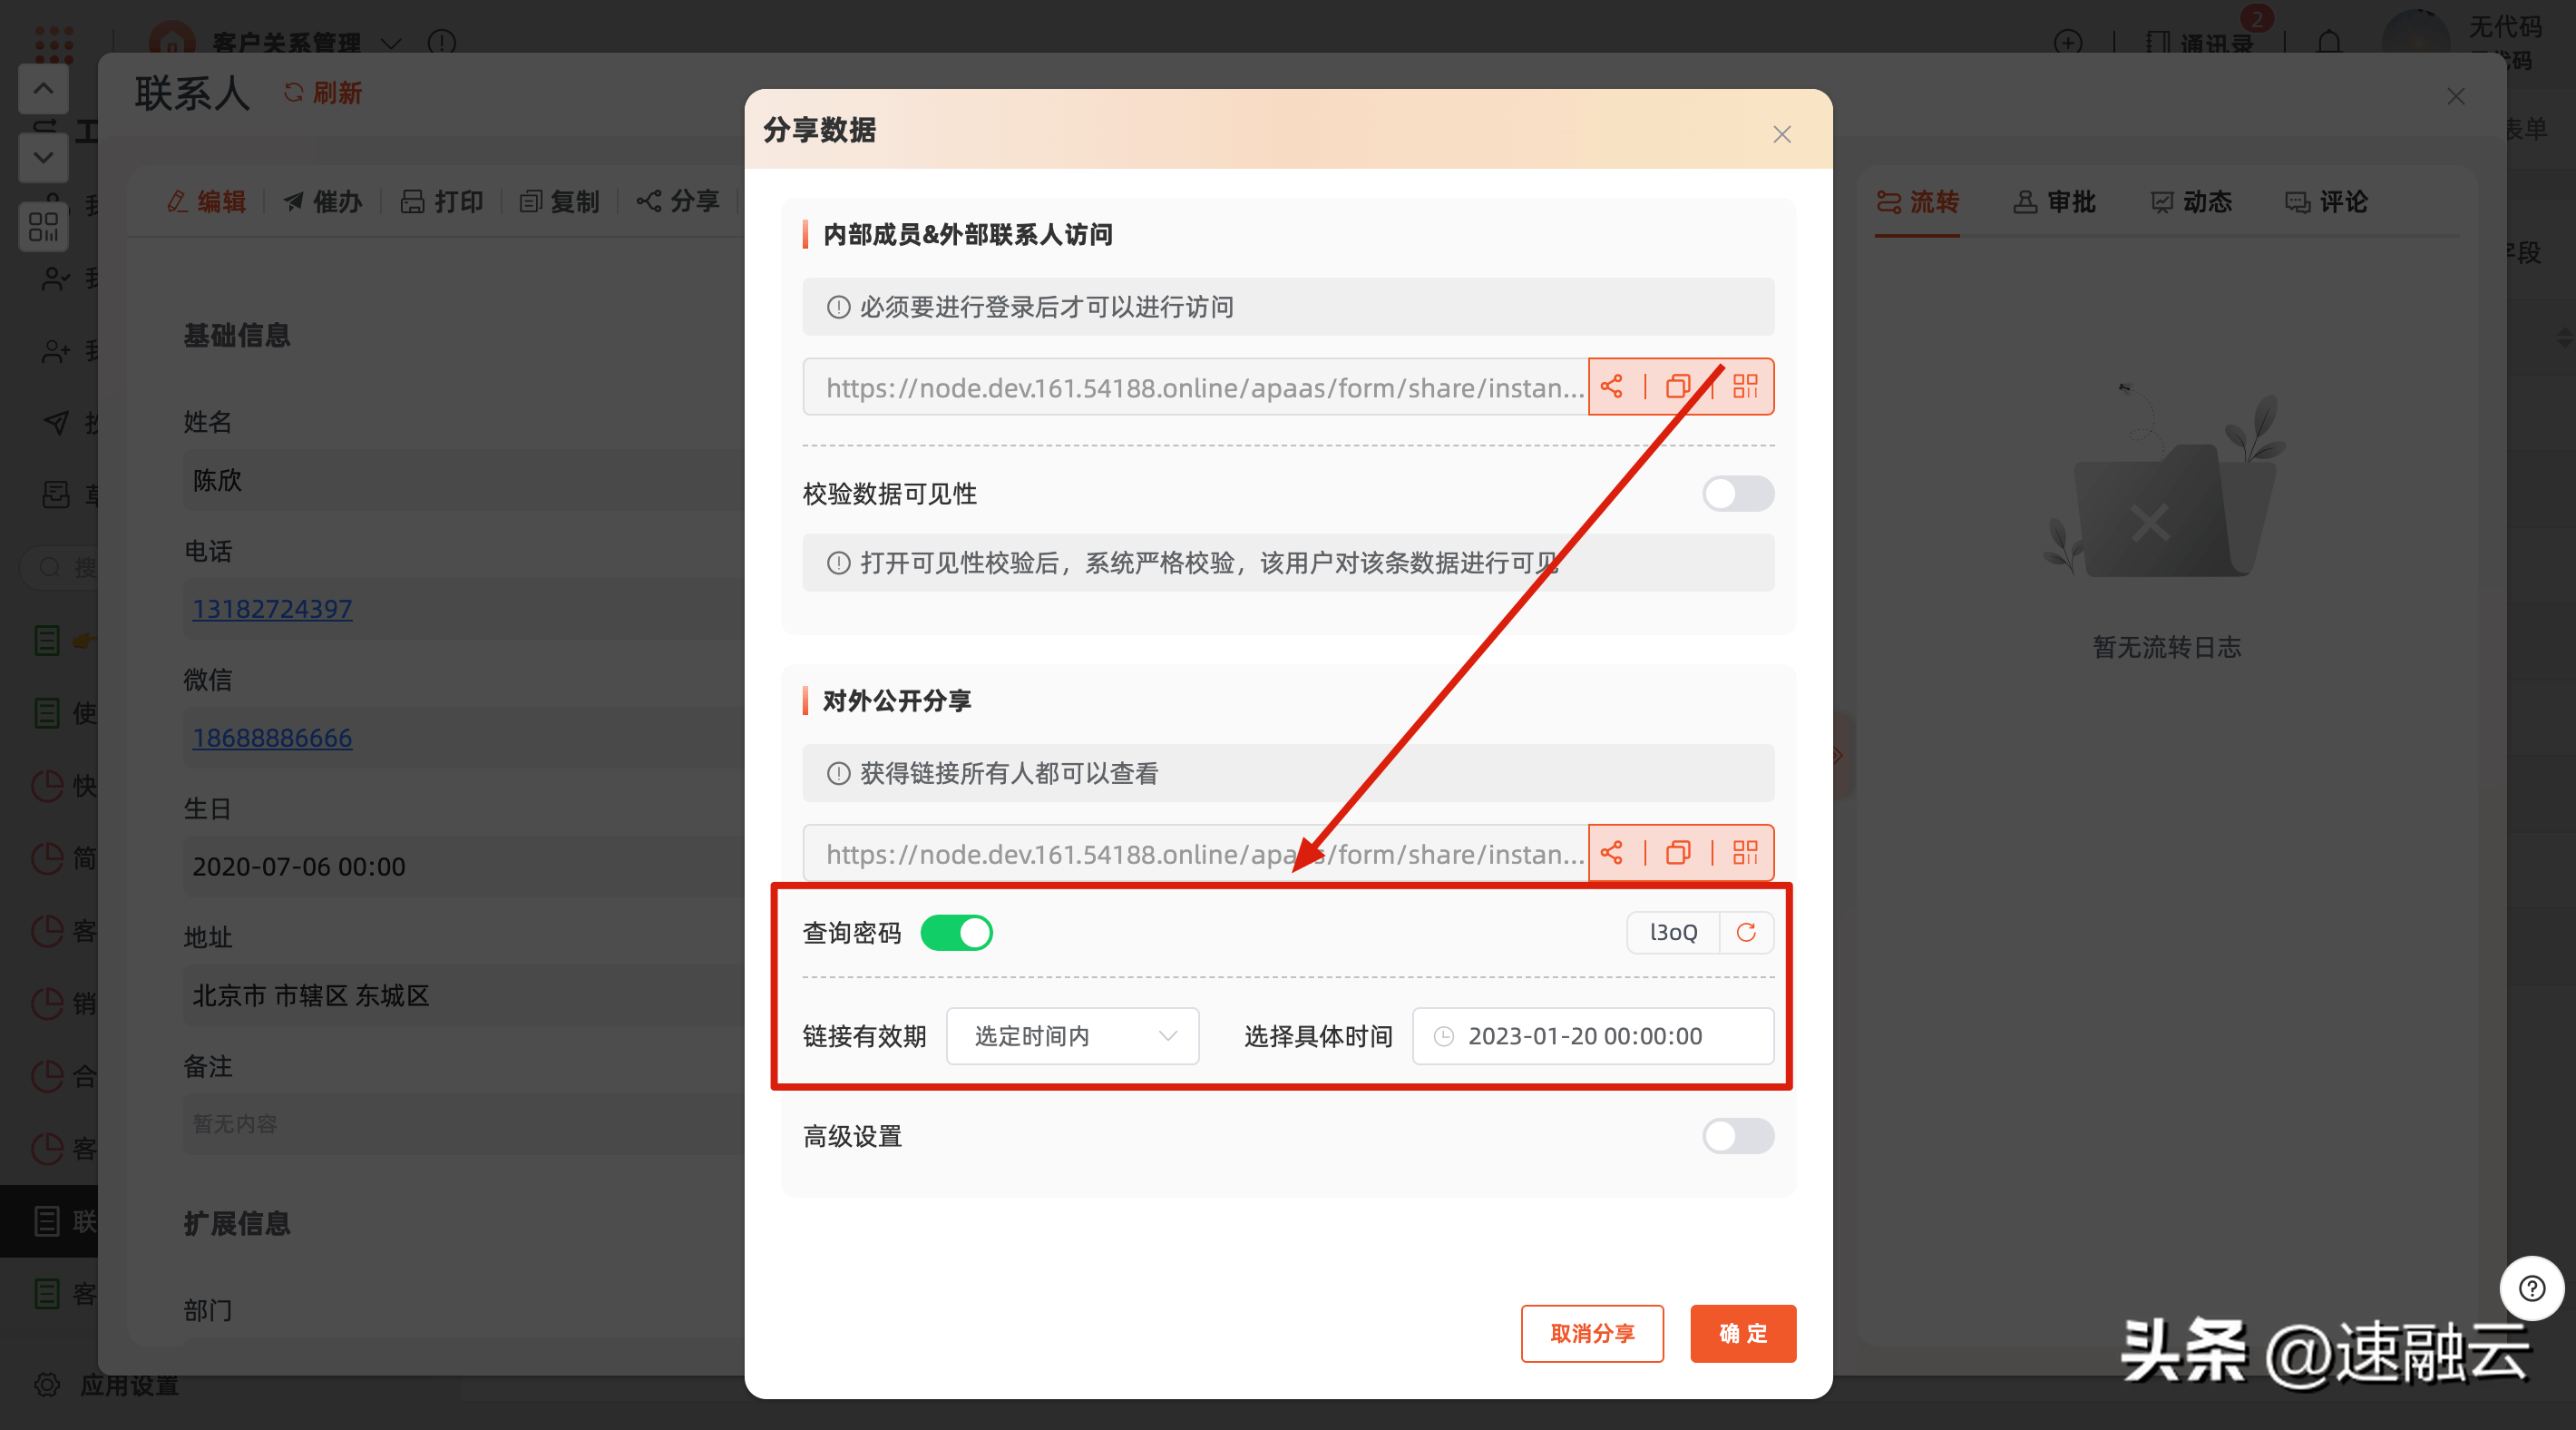The width and height of the screenshot is (2576, 1430).
Task: Open the 链接有效期 dropdown
Action: click(1072, 1035)
